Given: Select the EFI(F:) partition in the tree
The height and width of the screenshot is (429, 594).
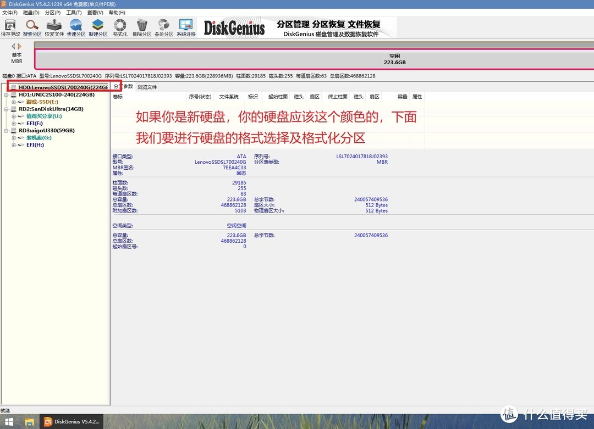Looking at the screenshot, I should point(34,124).
